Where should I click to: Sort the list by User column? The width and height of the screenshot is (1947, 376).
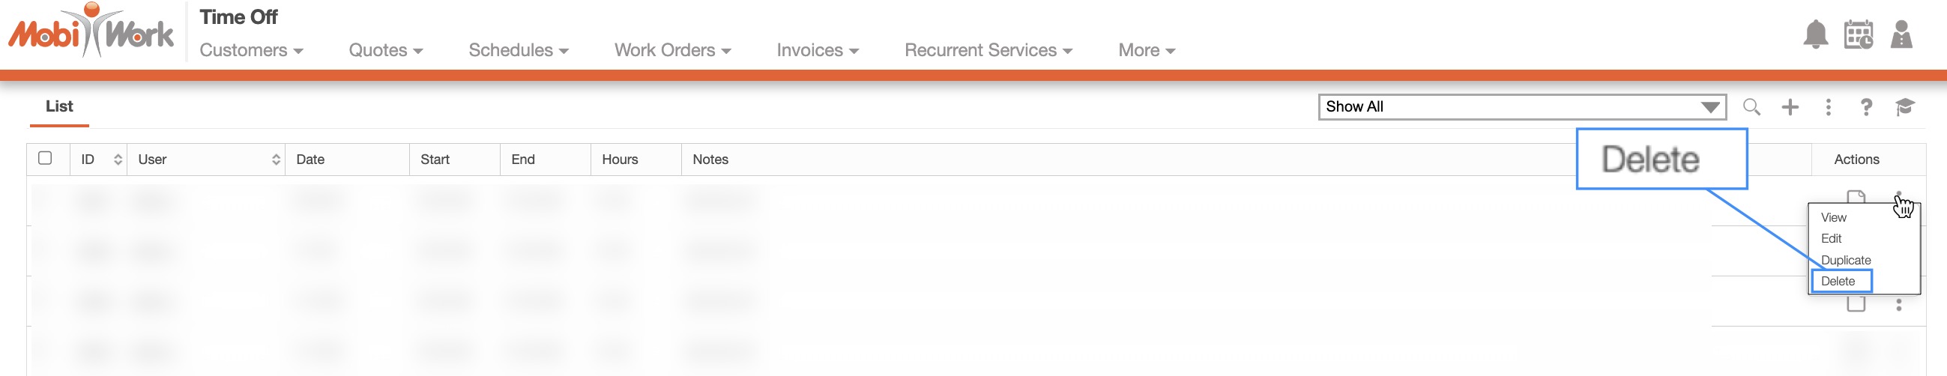click(x=276, y=160)
